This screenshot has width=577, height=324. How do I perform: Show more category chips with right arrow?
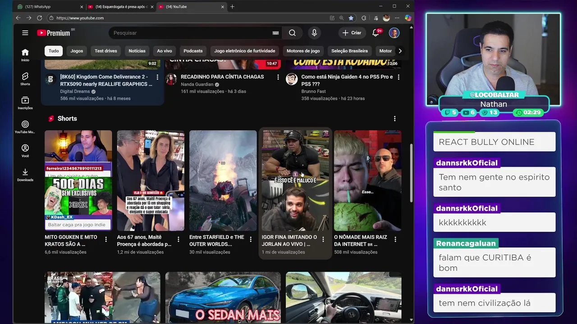400,51
